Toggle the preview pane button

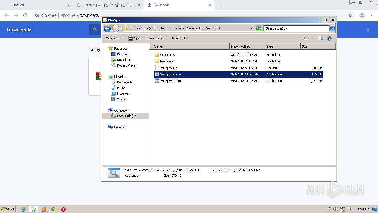pyautogui.click(x=321, y=38)
